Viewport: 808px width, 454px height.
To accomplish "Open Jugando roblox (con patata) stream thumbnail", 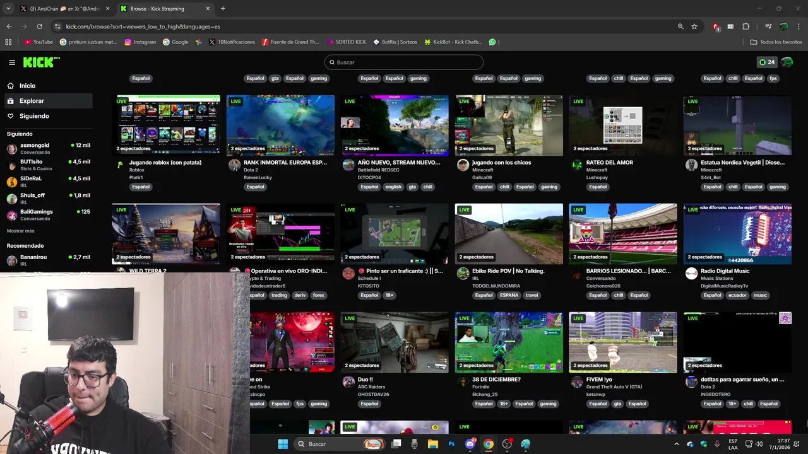I will click(x=166, y=125).
